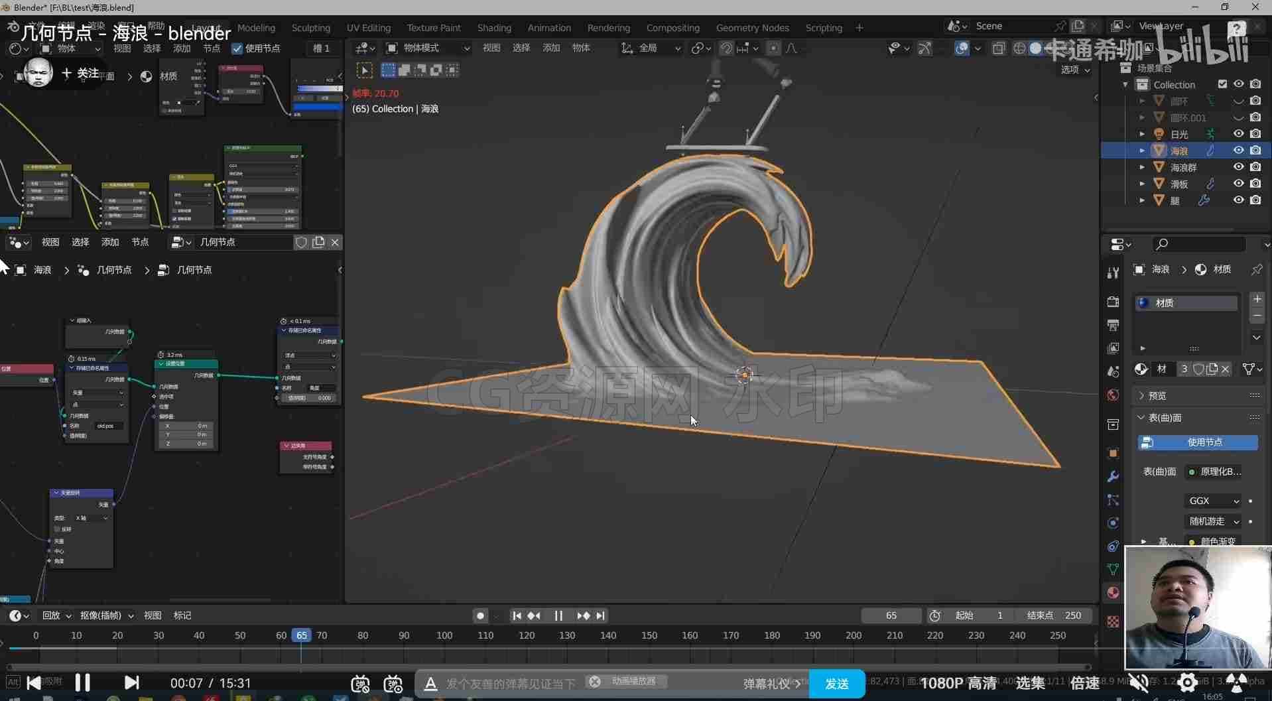Jump to timeline end frame
This screenshot has height=701, width=1272.
point(600,615)
